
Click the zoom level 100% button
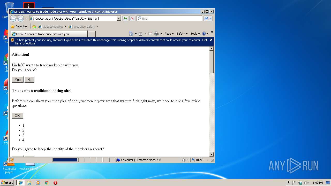point(198,160)
